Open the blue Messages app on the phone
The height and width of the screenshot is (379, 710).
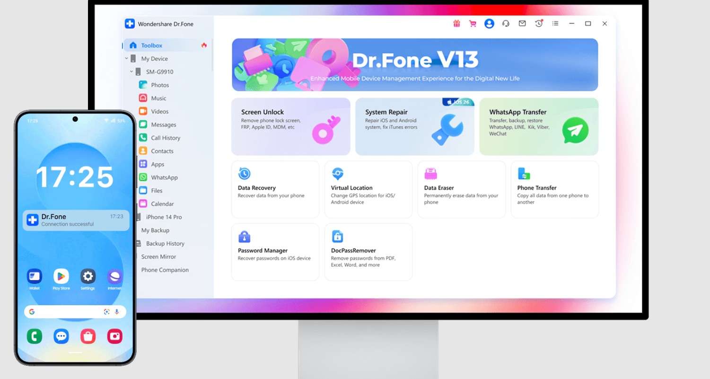point(61,336)
